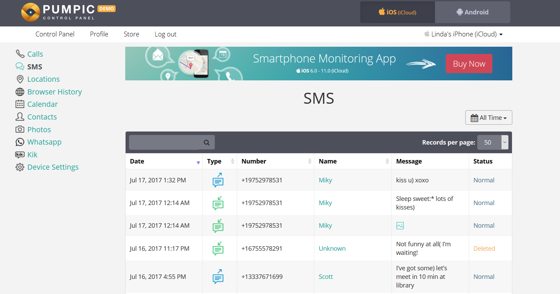
Task: Switch to the Android tab
Action: (472, 12)
